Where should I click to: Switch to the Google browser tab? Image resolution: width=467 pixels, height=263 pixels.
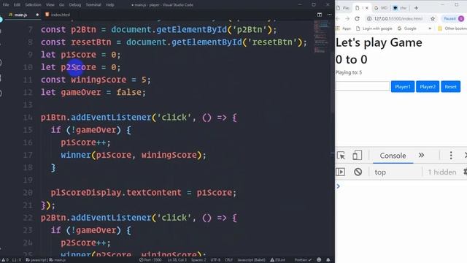(x=381, y=8)
